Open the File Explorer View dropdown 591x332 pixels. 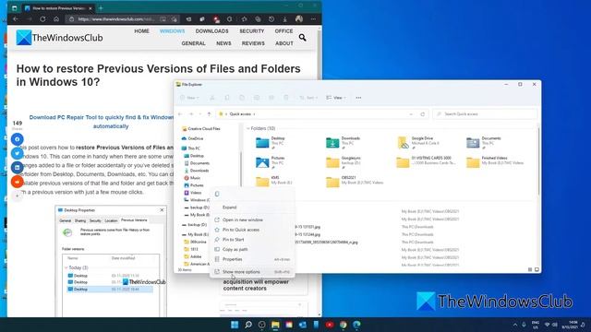[x=335, y=98]
